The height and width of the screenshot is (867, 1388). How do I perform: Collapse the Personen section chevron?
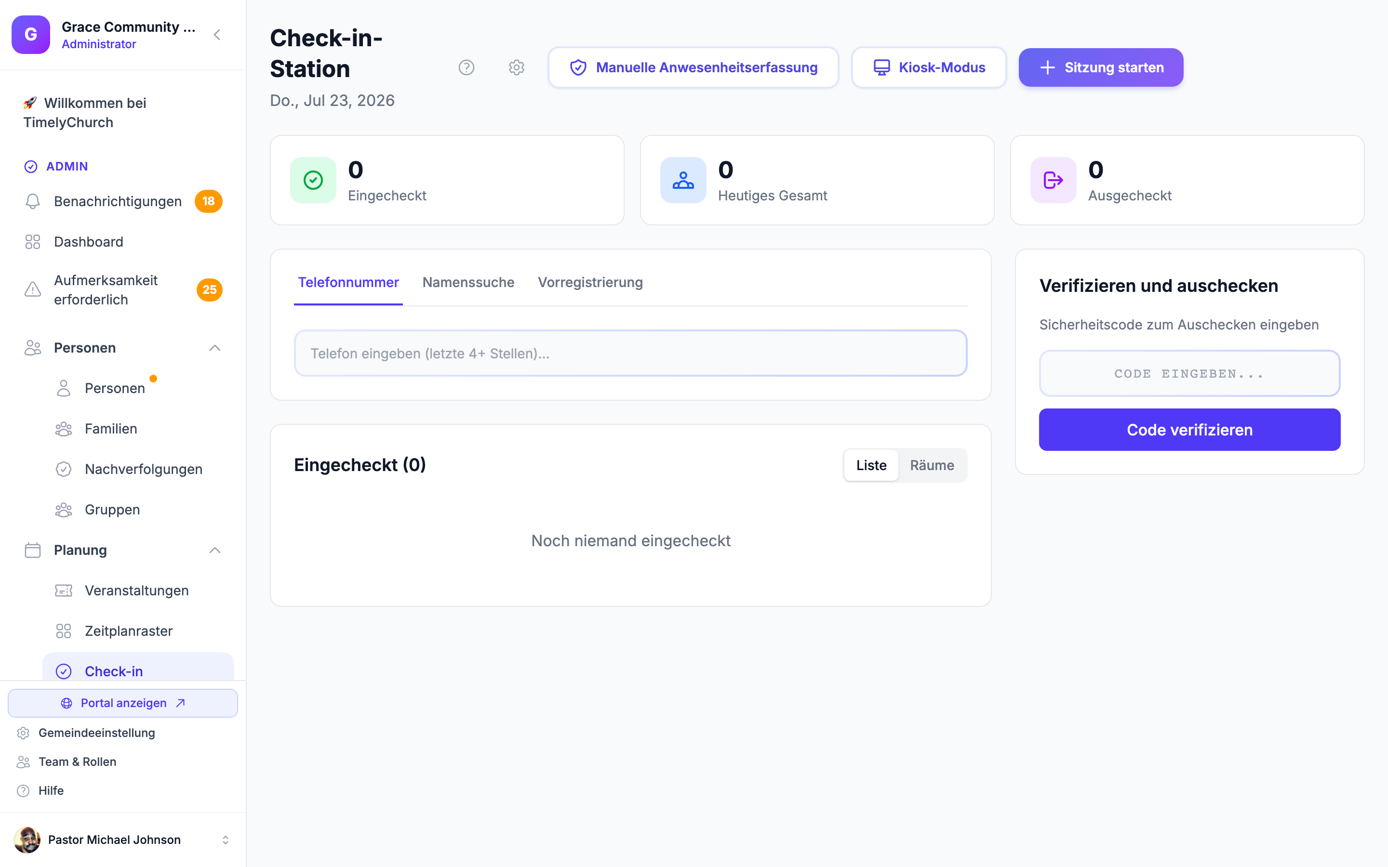click(215, 348)
